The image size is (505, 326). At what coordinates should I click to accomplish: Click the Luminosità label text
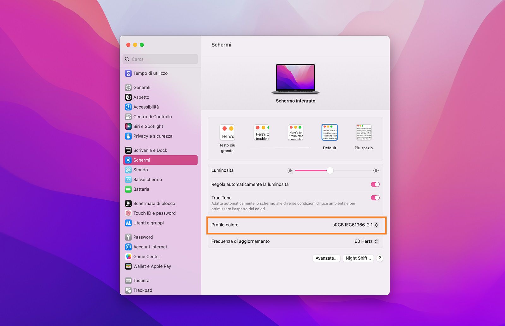(223, 170)
